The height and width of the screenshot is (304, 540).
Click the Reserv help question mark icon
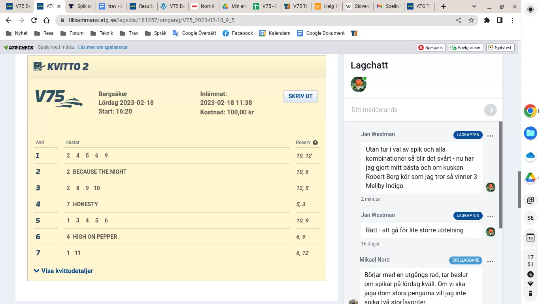coord(315,143)
